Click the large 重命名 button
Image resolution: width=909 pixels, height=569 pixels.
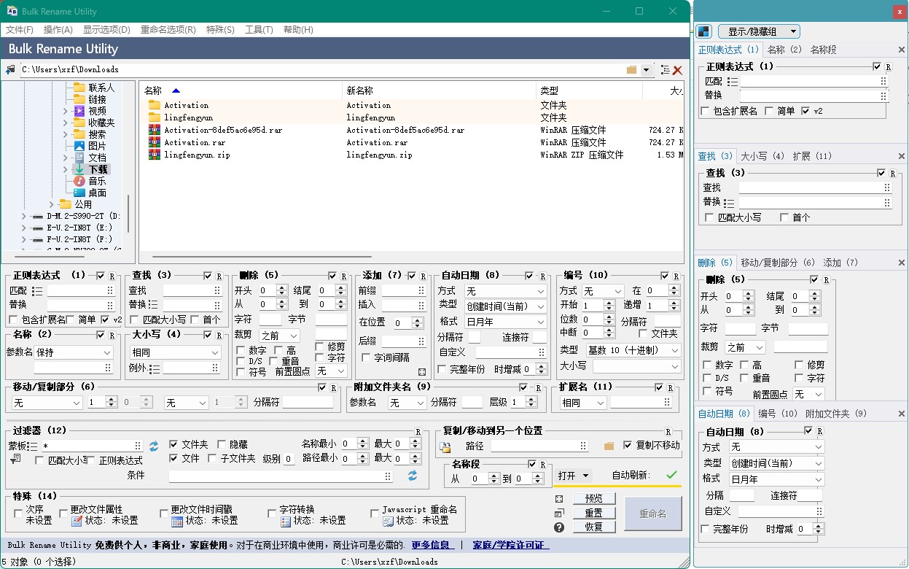tap(652, 514)
